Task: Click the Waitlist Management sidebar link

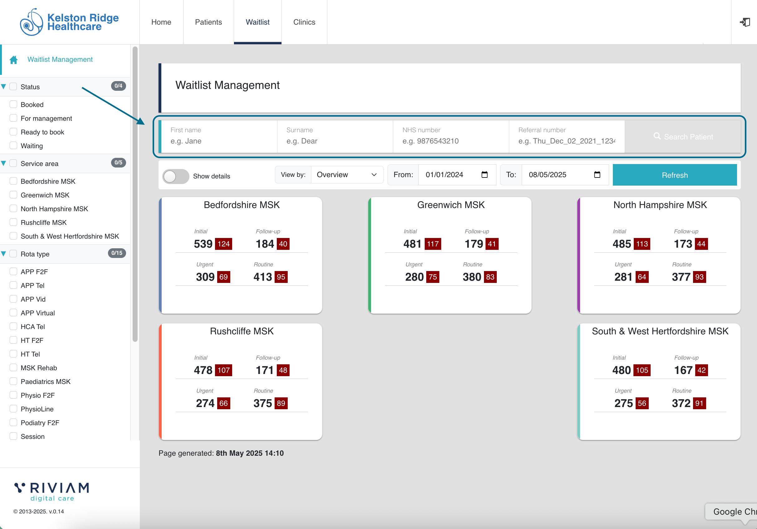Action: coord(60,59)
